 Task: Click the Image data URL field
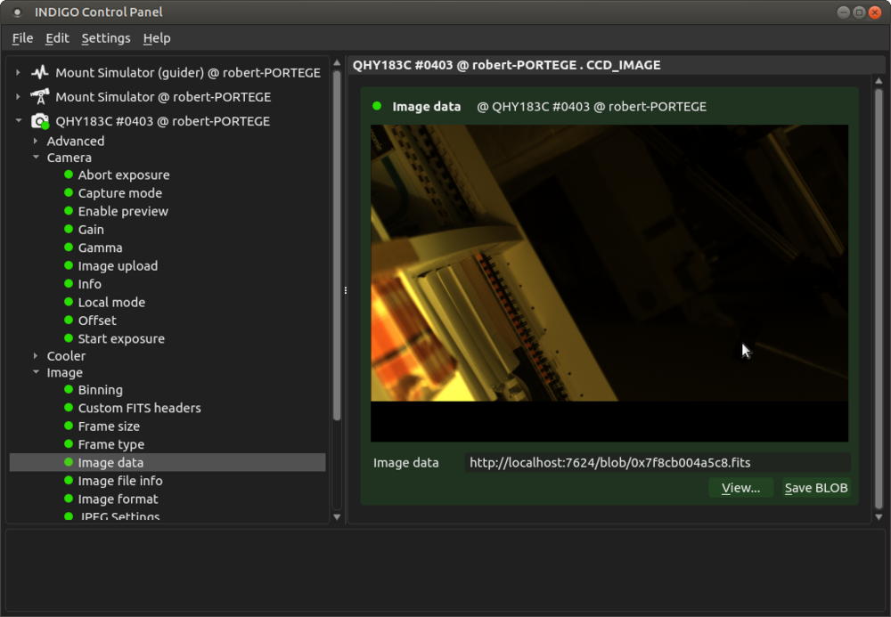pyautogui.click(x=657, y=462)
